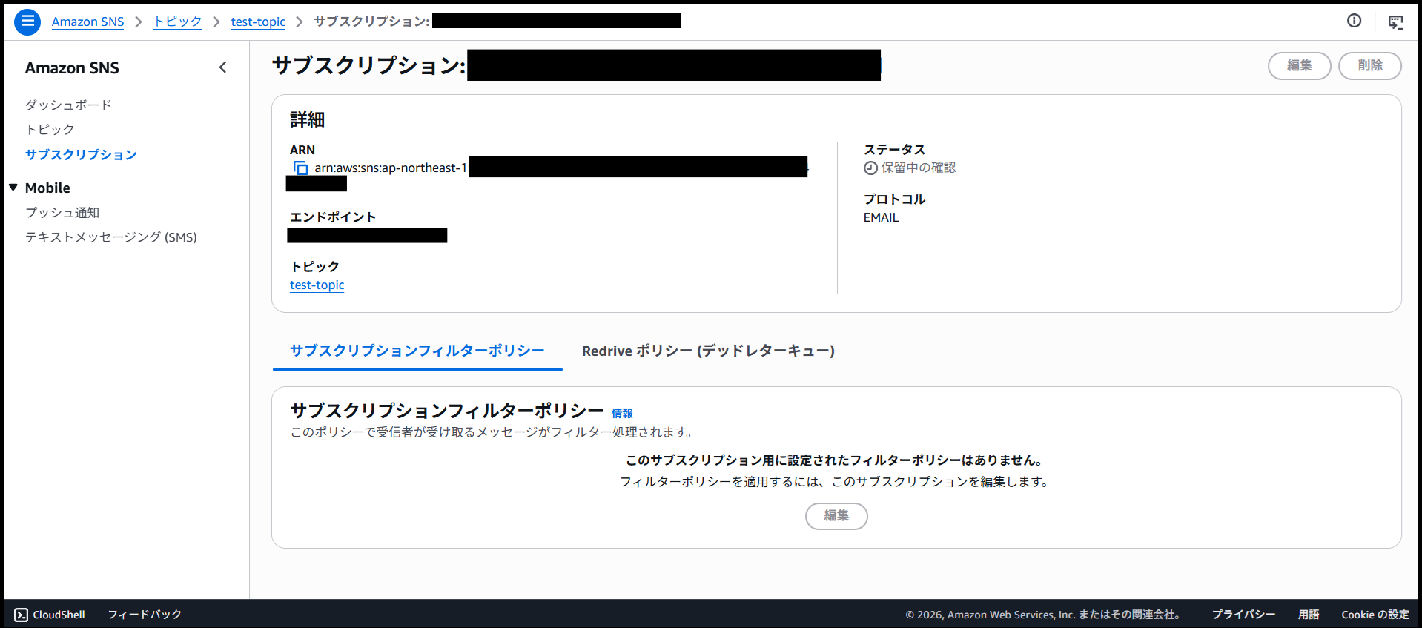Screen dimensions: 1422x628
Task: Open the プライバシー footer link
Action: [1243, 615]
